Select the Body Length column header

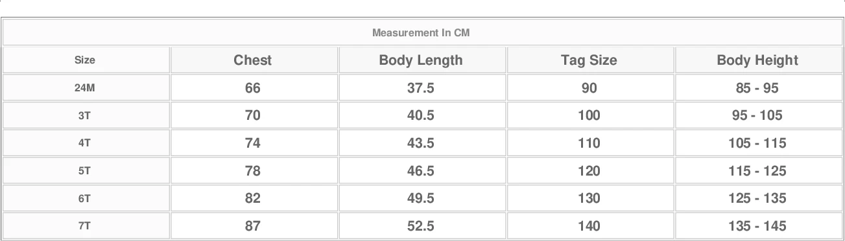[x=421, y=60]
